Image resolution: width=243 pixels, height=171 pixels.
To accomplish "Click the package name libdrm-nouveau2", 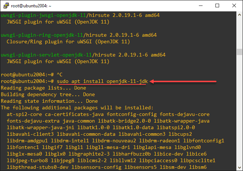I will [x=114, y=141].
